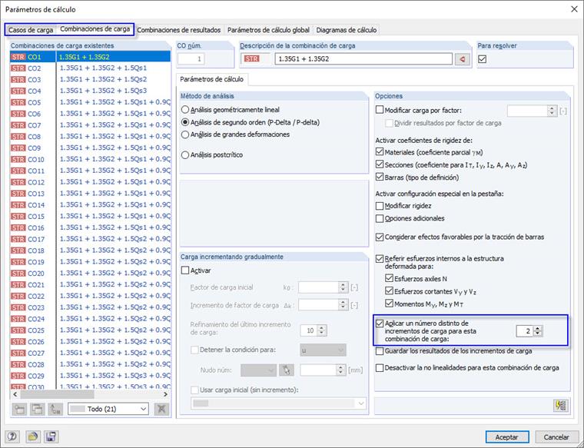Enable Modificar rigidez checkbox
Screen dimensions: 584x448
(380, 206)
